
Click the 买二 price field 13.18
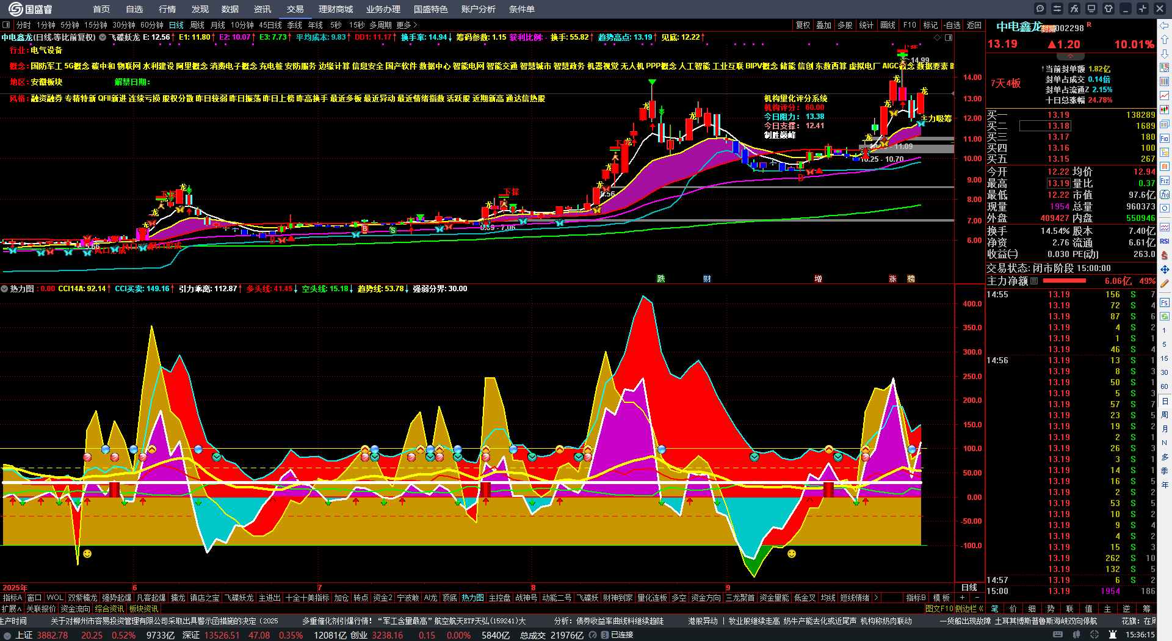(1044, 126)
